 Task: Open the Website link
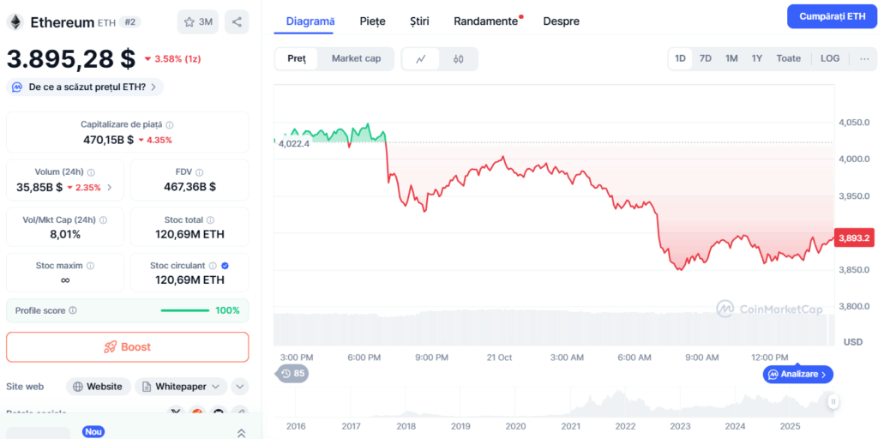(98, 387)
